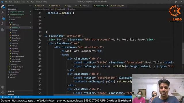Click the editor vertical scrollbar
Image resolution: width=184 pixels, height=103 pixels.
[x=183, y=53]
